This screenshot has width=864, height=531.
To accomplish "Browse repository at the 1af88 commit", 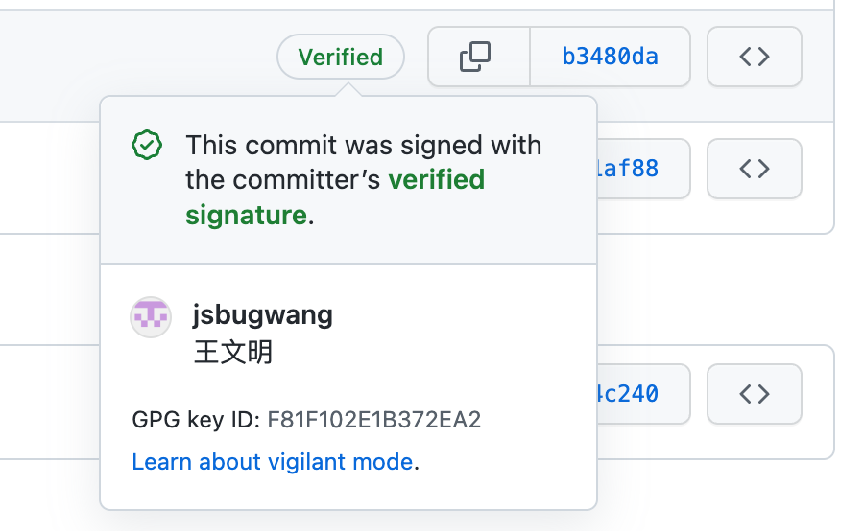I will (754, 170).
